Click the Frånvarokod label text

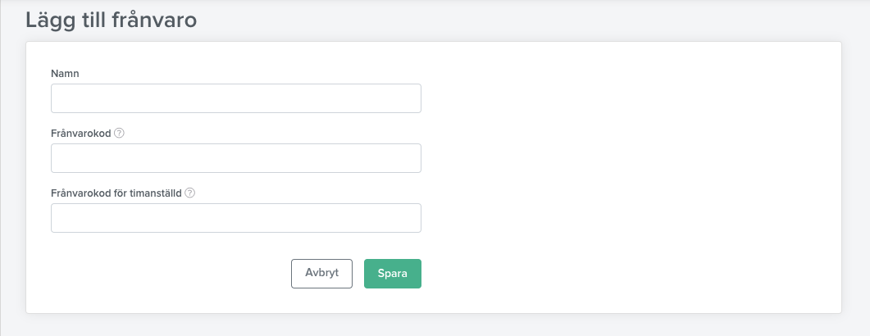[81, 134]
